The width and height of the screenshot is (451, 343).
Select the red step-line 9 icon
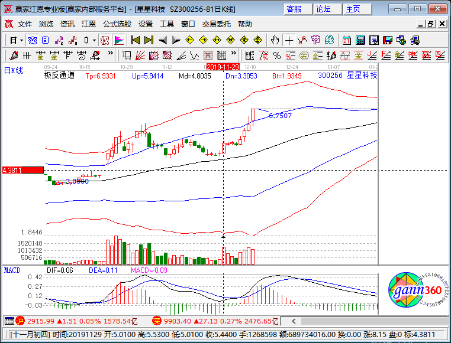[73, 40]
